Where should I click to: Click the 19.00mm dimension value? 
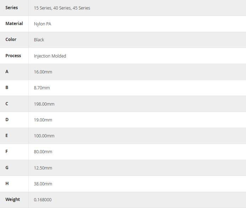tap(43, 120)
